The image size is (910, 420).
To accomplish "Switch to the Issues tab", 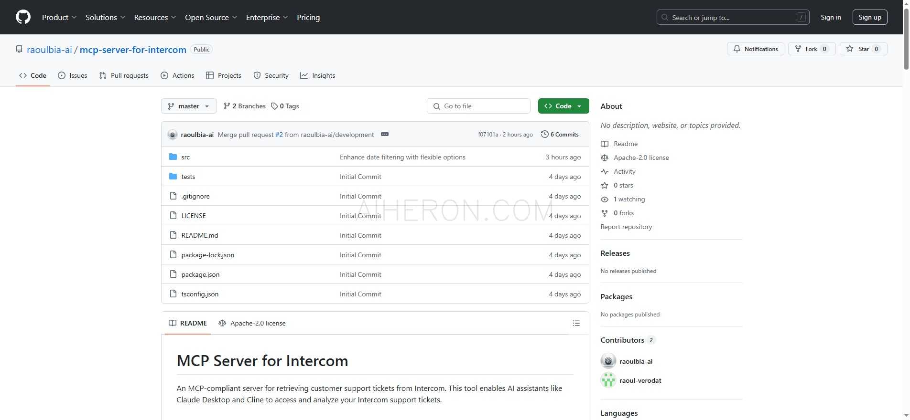I will (x=73, y=75).
